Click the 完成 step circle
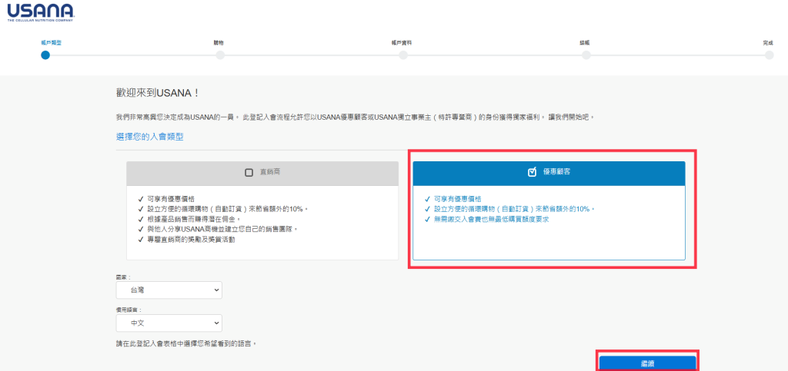 point(767,55)
